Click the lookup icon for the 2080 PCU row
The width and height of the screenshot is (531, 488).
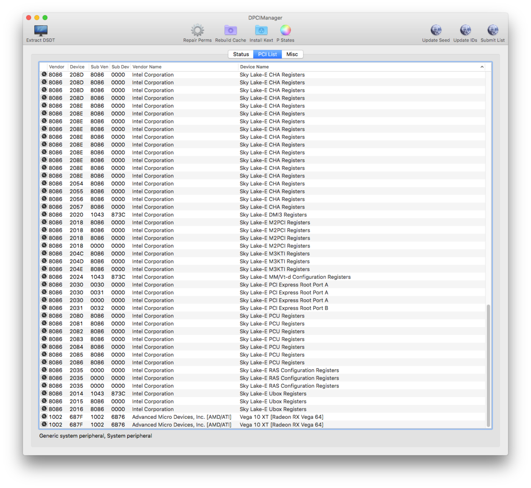(x=44, y=316)
